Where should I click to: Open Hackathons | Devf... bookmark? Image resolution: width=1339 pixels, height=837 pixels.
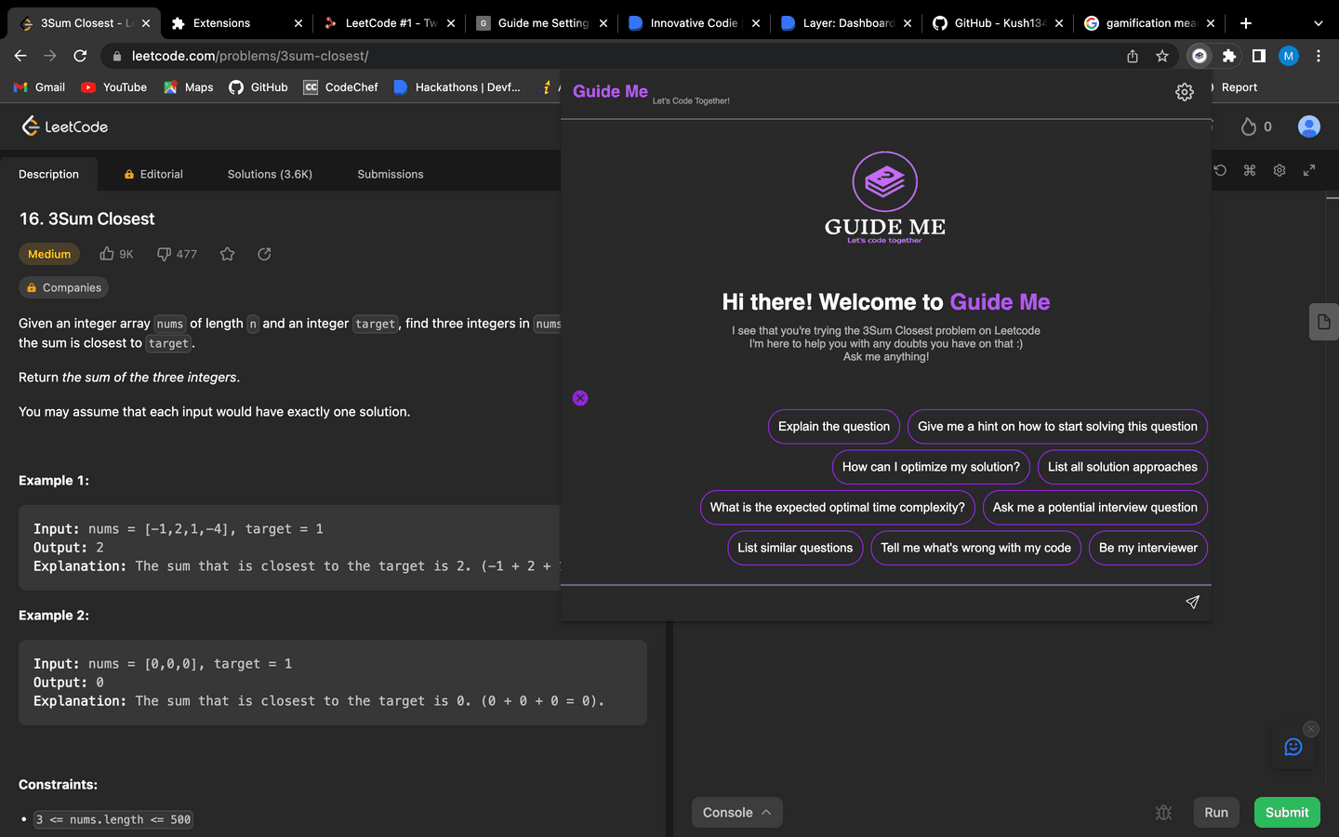[457, 87]
